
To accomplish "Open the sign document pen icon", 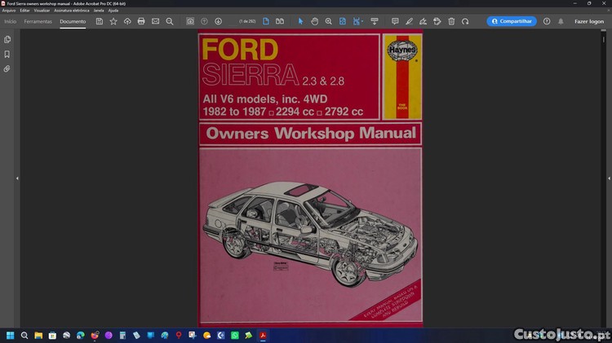I will pos(423,21).
